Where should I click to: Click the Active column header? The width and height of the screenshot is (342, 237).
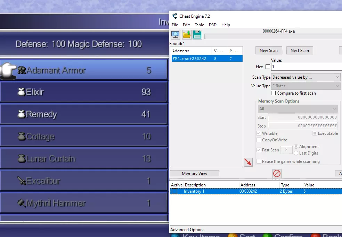[177, 185]
